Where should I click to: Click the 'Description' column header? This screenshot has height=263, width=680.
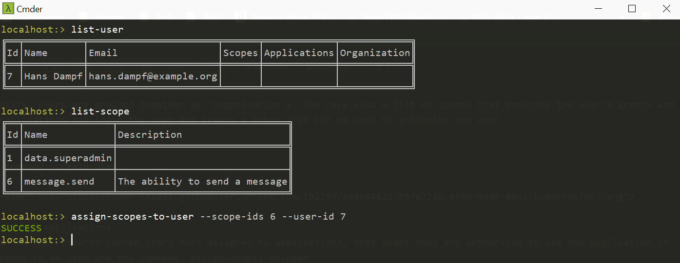[150, 135]
